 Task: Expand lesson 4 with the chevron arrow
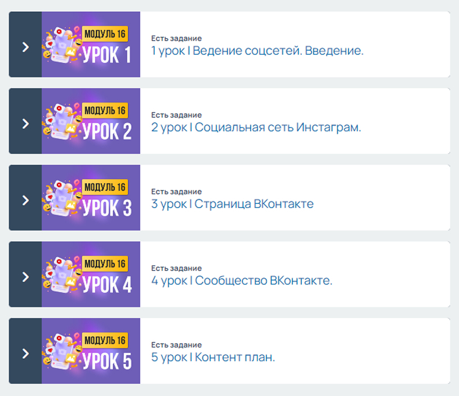pos(25,277)
